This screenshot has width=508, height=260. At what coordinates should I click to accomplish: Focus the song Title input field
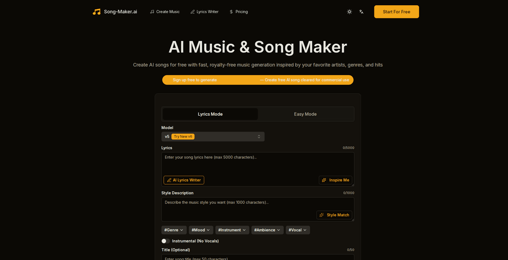pos(258,257)
